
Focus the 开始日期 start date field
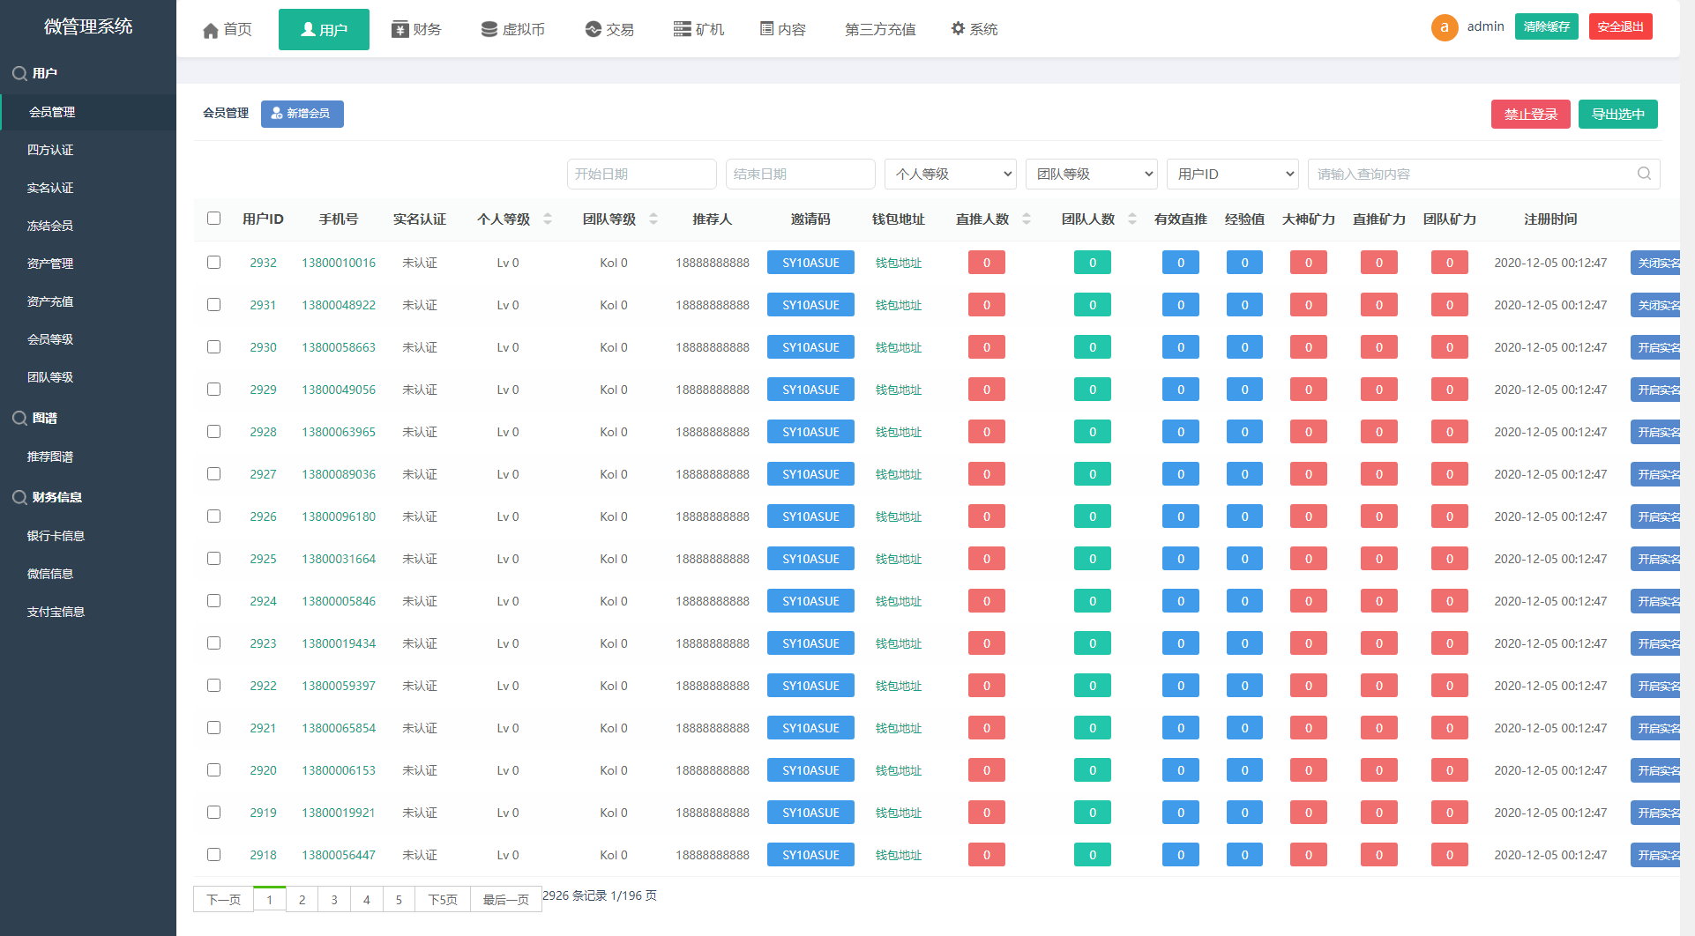(x=641, y=175)
